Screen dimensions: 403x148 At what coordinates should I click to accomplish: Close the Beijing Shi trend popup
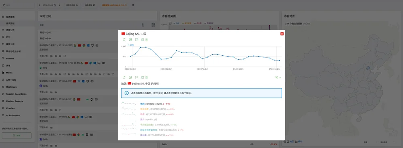coord(282,34)
